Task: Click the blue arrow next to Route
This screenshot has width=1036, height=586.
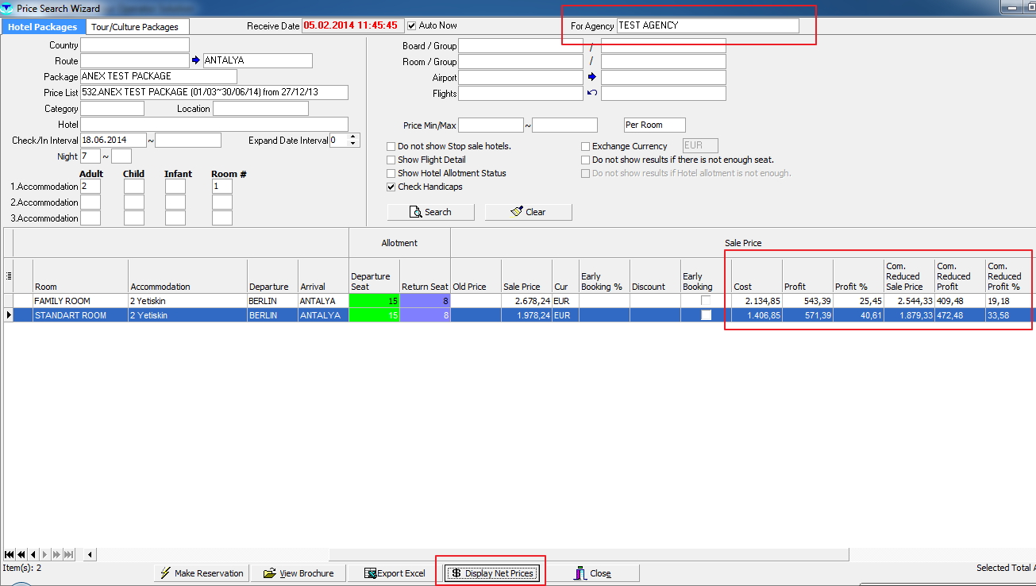Action: 196,61
